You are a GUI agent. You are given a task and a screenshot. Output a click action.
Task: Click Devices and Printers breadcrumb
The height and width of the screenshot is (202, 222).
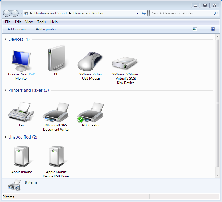click(x=89, y=13)
